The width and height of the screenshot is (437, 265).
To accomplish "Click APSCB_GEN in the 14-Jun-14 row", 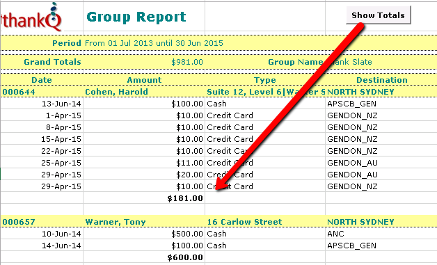I will click(351, 246).
